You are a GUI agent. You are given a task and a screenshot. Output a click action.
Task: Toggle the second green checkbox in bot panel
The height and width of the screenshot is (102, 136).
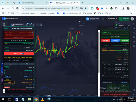click(5, 73)
